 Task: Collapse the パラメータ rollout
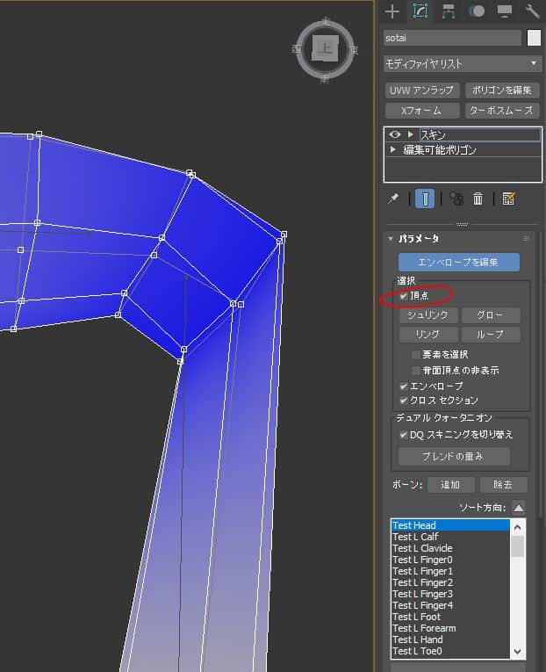tap(391, 239)
